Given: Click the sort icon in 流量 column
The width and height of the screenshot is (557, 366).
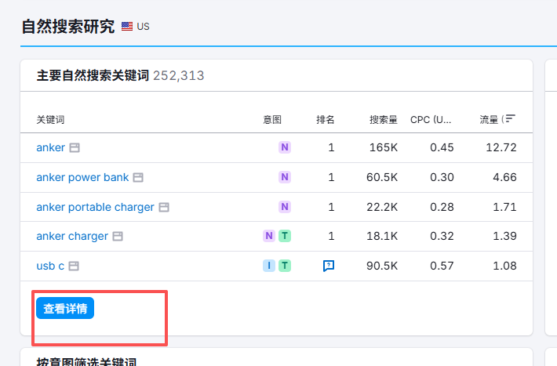Looking at the screenshot, I should (x=510, y=119).
